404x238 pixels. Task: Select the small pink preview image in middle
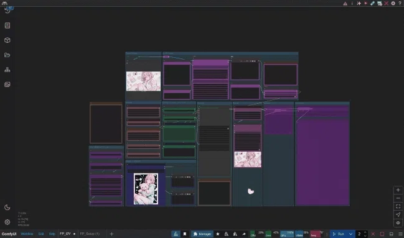pyautogui.click(x=247, y=159)
